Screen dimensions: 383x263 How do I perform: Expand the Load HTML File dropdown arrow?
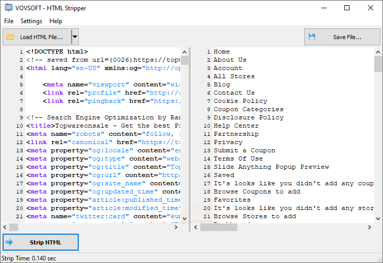pos(75,37)
